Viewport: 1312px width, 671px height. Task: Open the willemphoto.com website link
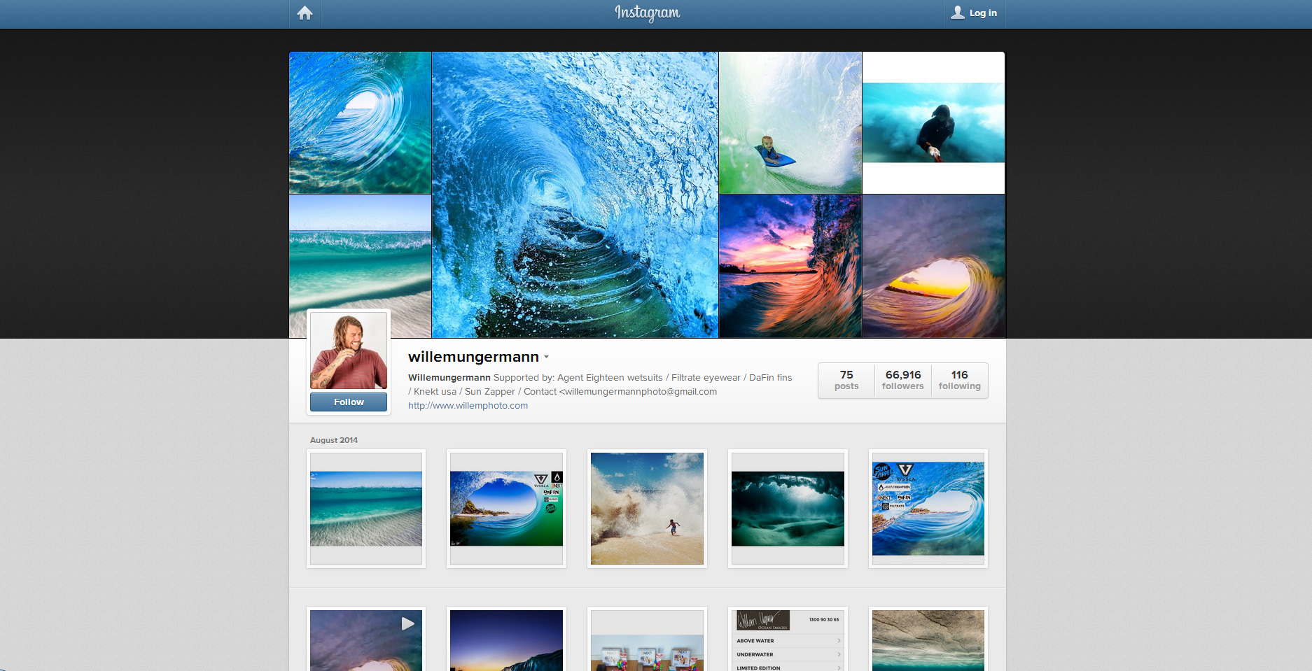coord(468,406)
